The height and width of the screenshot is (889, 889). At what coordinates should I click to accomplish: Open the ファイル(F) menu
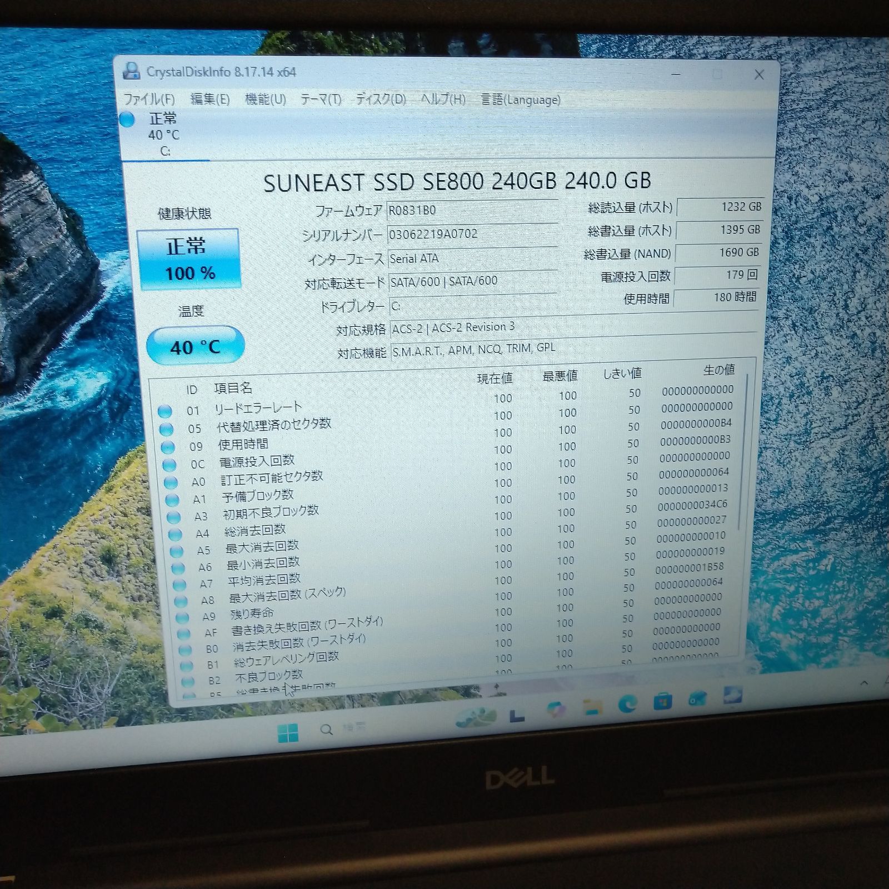pos(149,99)
